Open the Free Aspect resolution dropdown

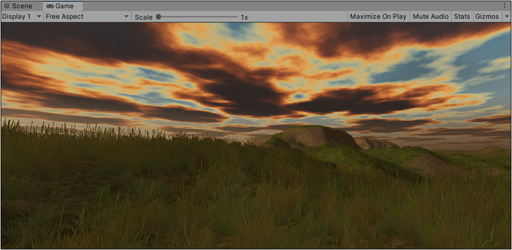click(81, 16)
